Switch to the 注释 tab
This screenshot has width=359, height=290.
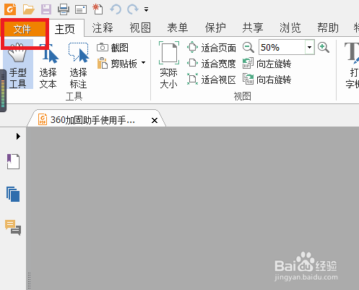(103, 27)
